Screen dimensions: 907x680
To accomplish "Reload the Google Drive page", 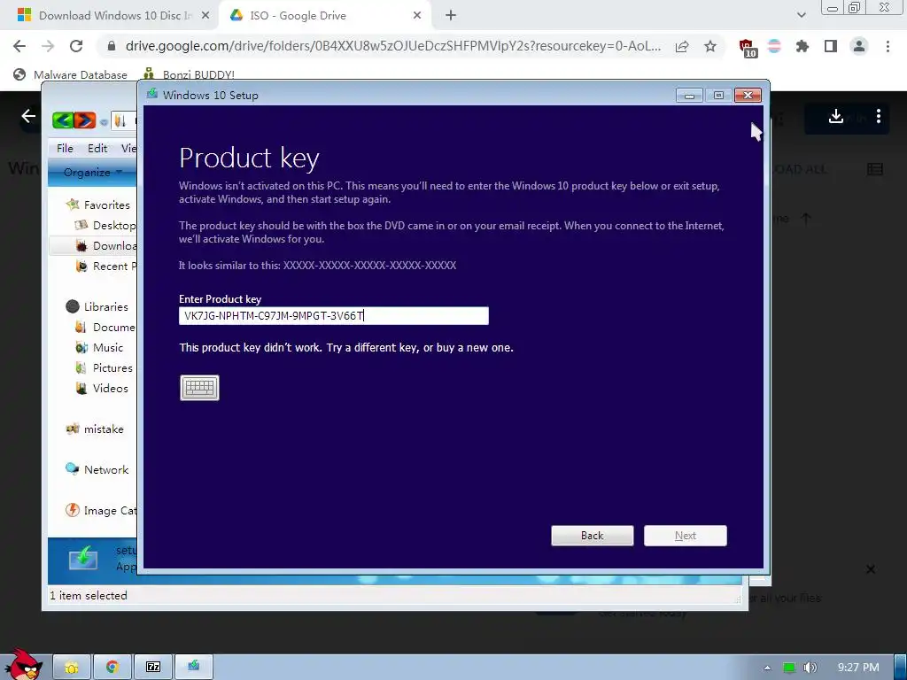I will coord(76,46).
